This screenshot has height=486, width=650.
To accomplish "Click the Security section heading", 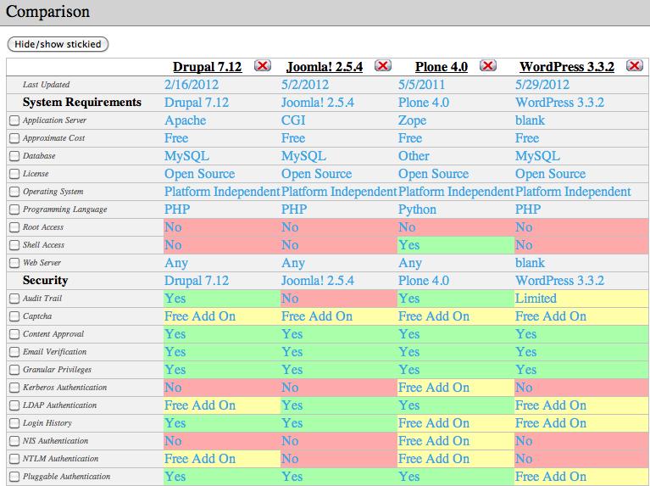I will click(x=45, y=281).
